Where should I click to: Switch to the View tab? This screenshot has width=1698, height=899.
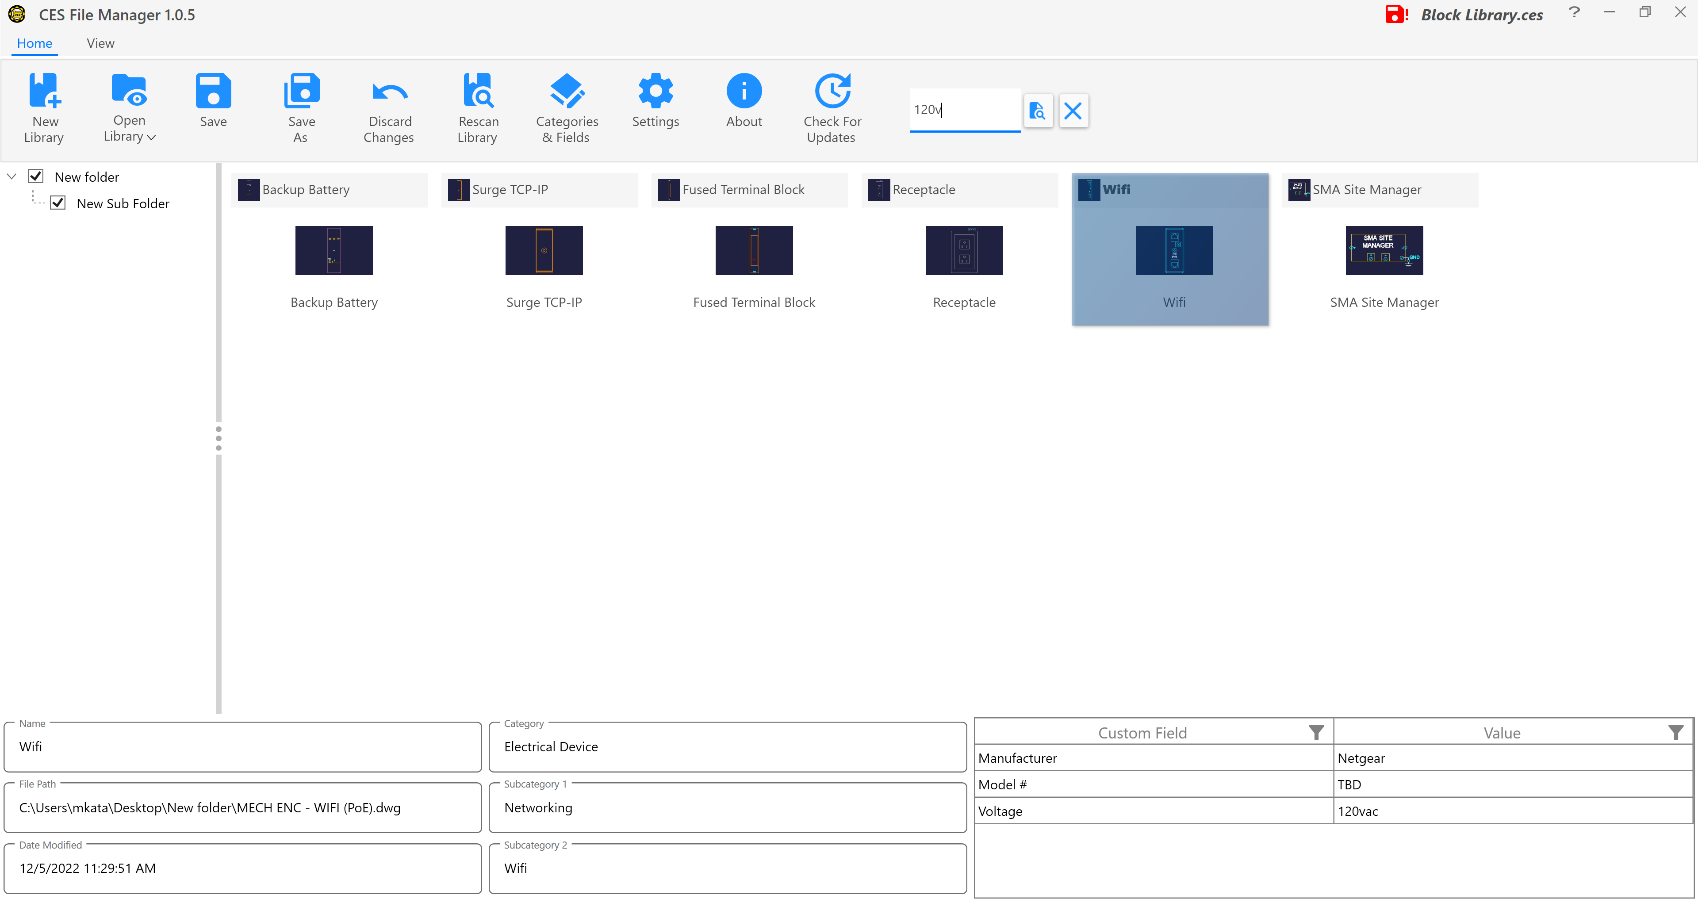[x=100, y=43]
